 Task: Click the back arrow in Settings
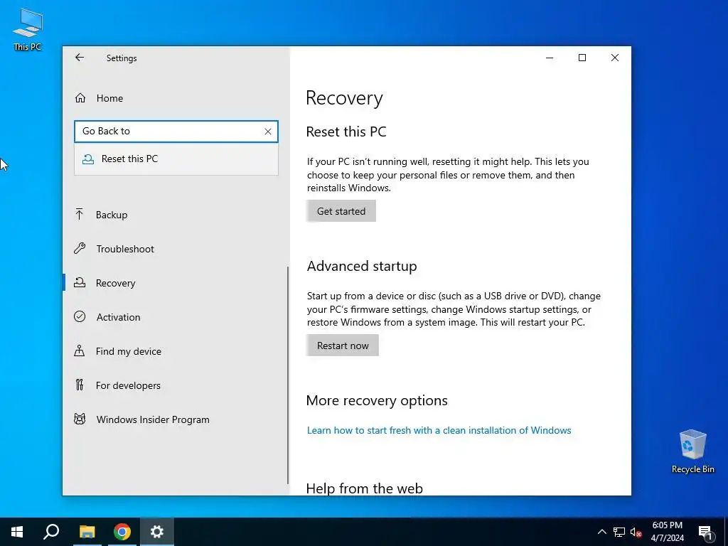click(80, 58)
